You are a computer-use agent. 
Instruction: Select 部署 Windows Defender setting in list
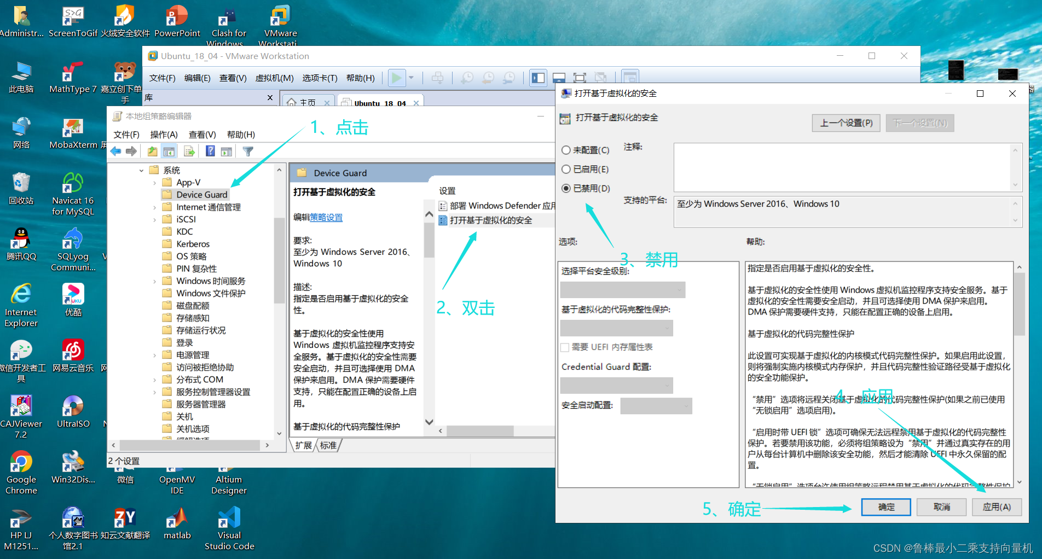pyautogui.click(x=496, y=206)
